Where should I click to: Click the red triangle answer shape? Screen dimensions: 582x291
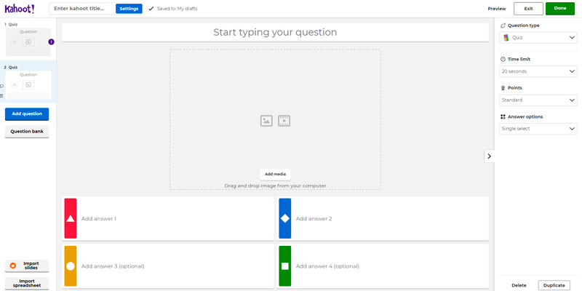71,219
